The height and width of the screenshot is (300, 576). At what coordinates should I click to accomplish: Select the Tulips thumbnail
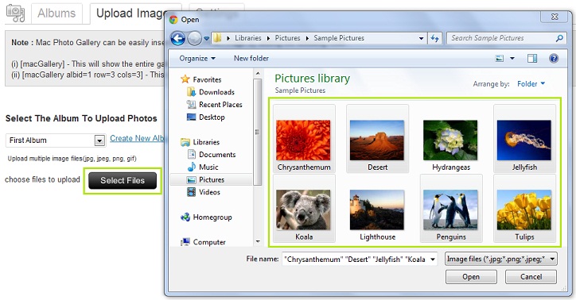[524, 209]
